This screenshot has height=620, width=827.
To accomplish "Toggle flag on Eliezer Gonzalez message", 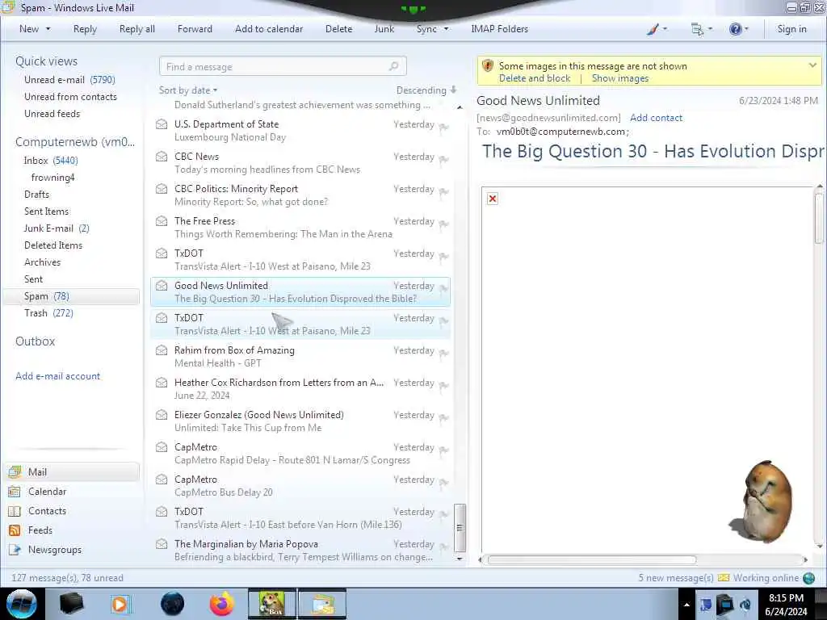I will [443, 417].
